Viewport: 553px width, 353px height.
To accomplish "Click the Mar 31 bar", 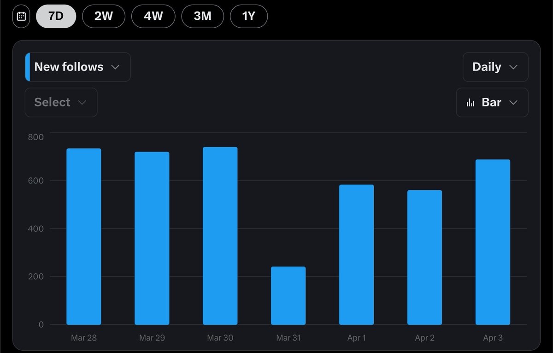I will coord(288,295).
